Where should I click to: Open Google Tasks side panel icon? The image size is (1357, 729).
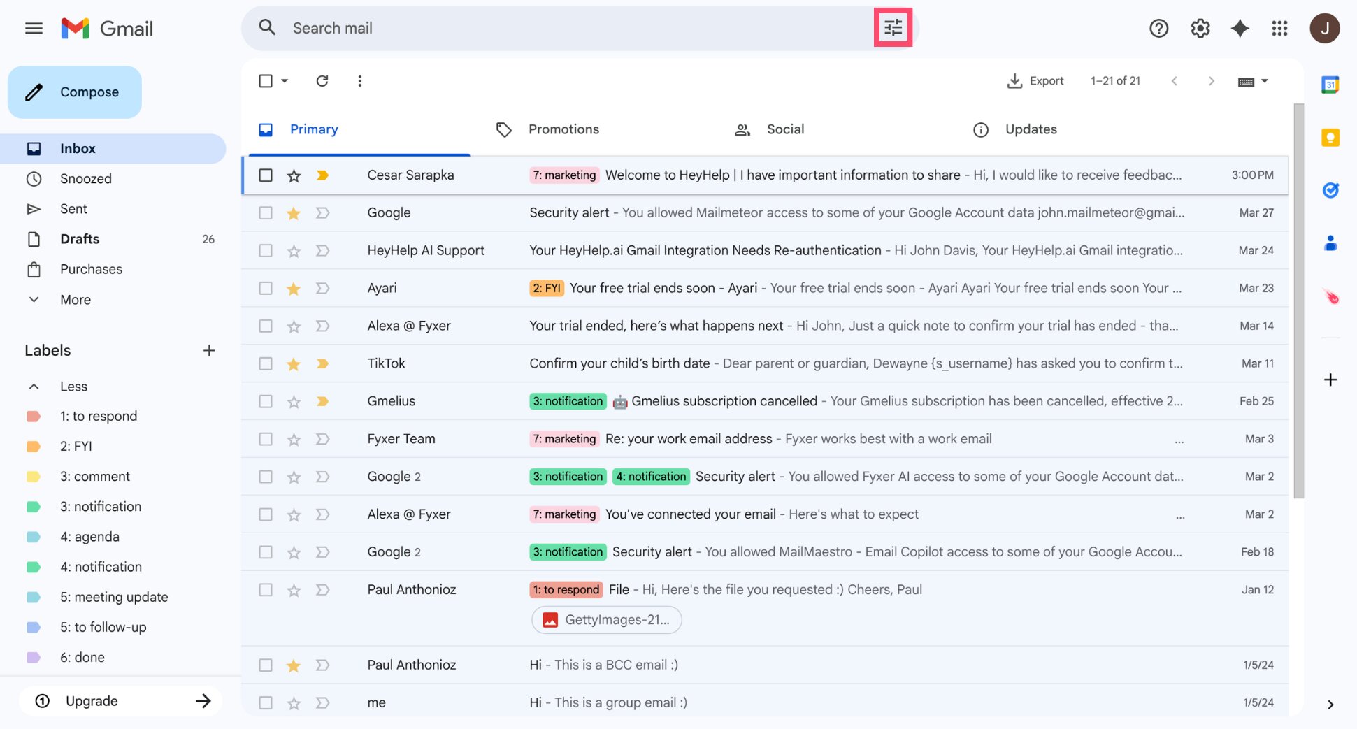coord(1330,190)
